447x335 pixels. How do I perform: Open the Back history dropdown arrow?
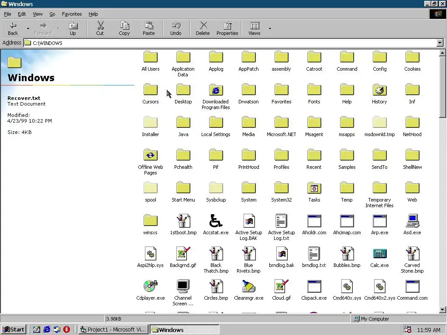click(x=28, y=28)
